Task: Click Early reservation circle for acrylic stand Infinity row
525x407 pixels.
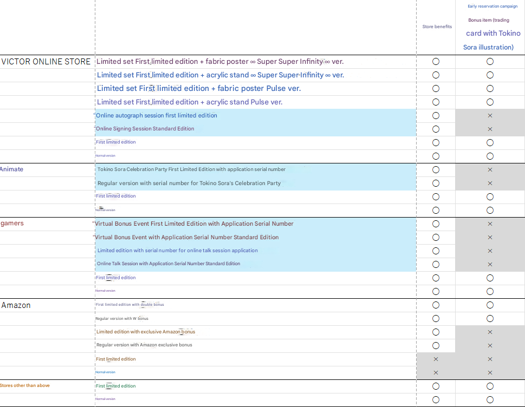Action: pos(490,75)
